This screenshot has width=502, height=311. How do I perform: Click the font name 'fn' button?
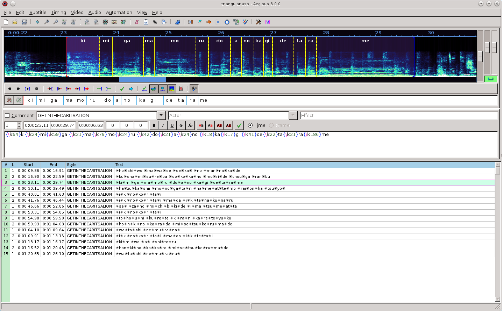point(190,125)
